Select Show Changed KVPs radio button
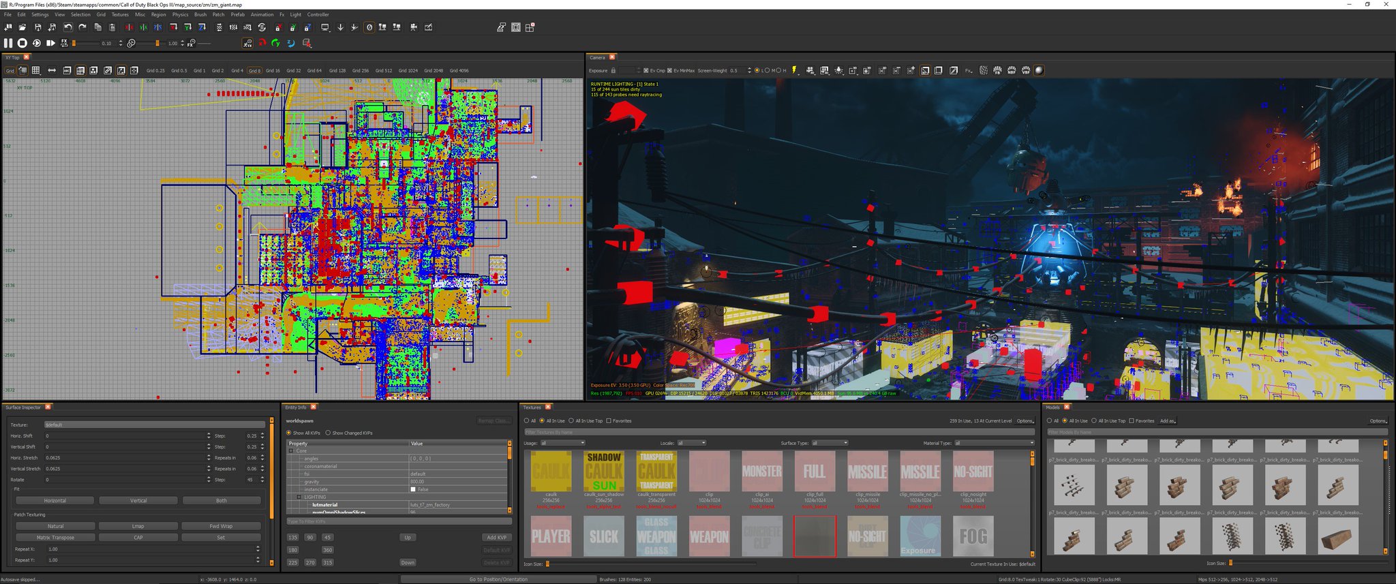 pyautogui.click(x=328, y=433)
